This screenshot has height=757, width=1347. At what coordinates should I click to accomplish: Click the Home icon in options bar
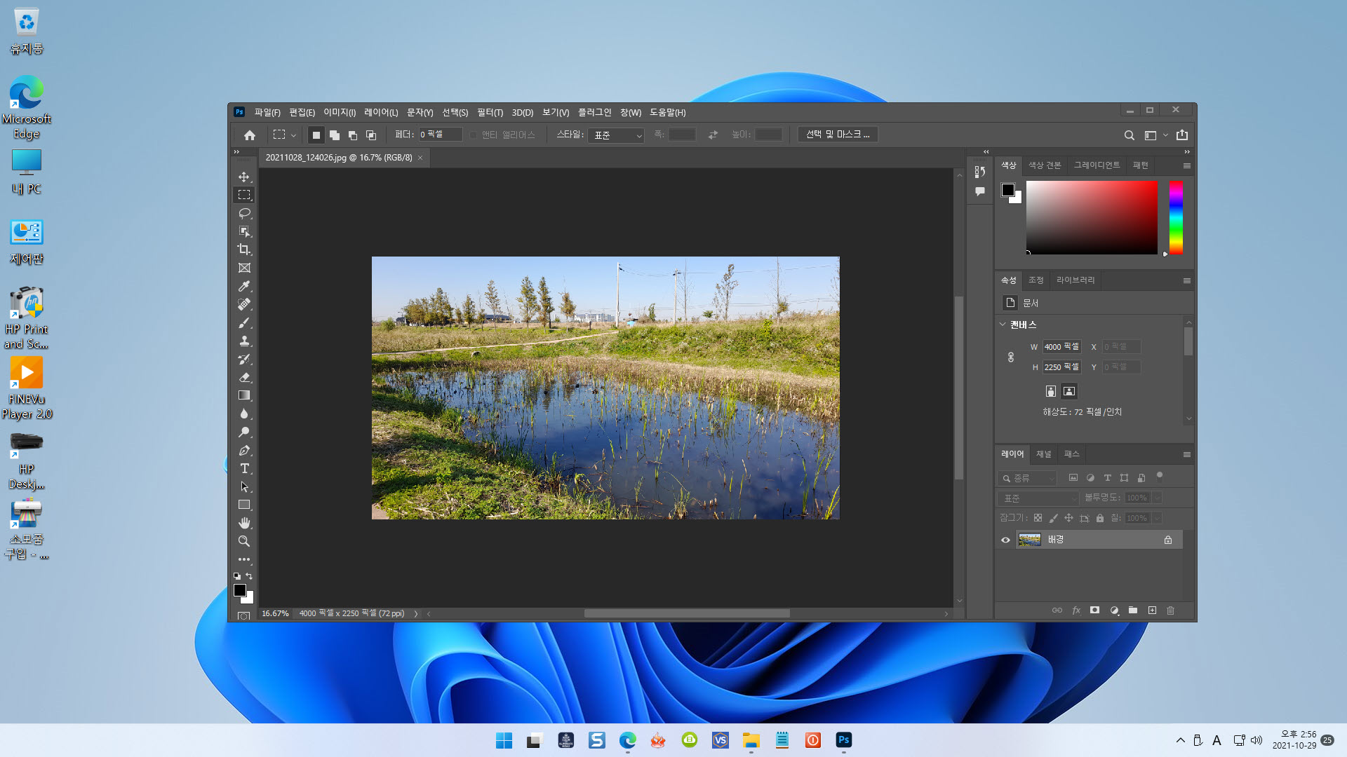[x=250, y=135]
